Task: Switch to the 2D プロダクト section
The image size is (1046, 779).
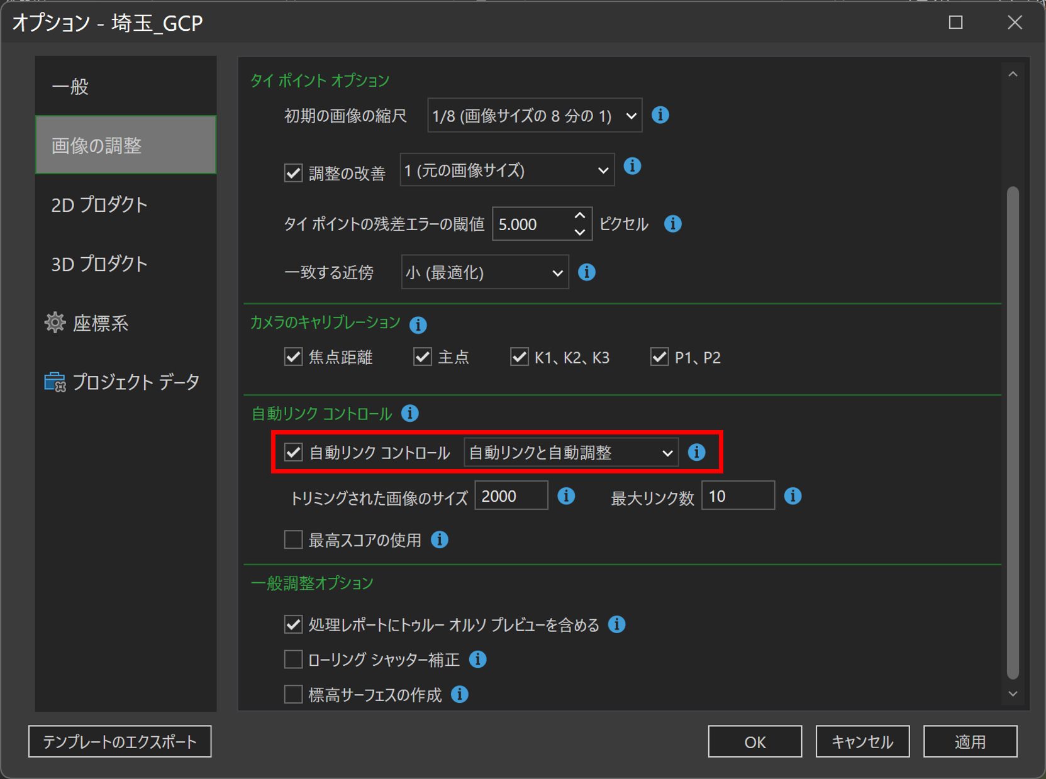Action: click(99, 204)
